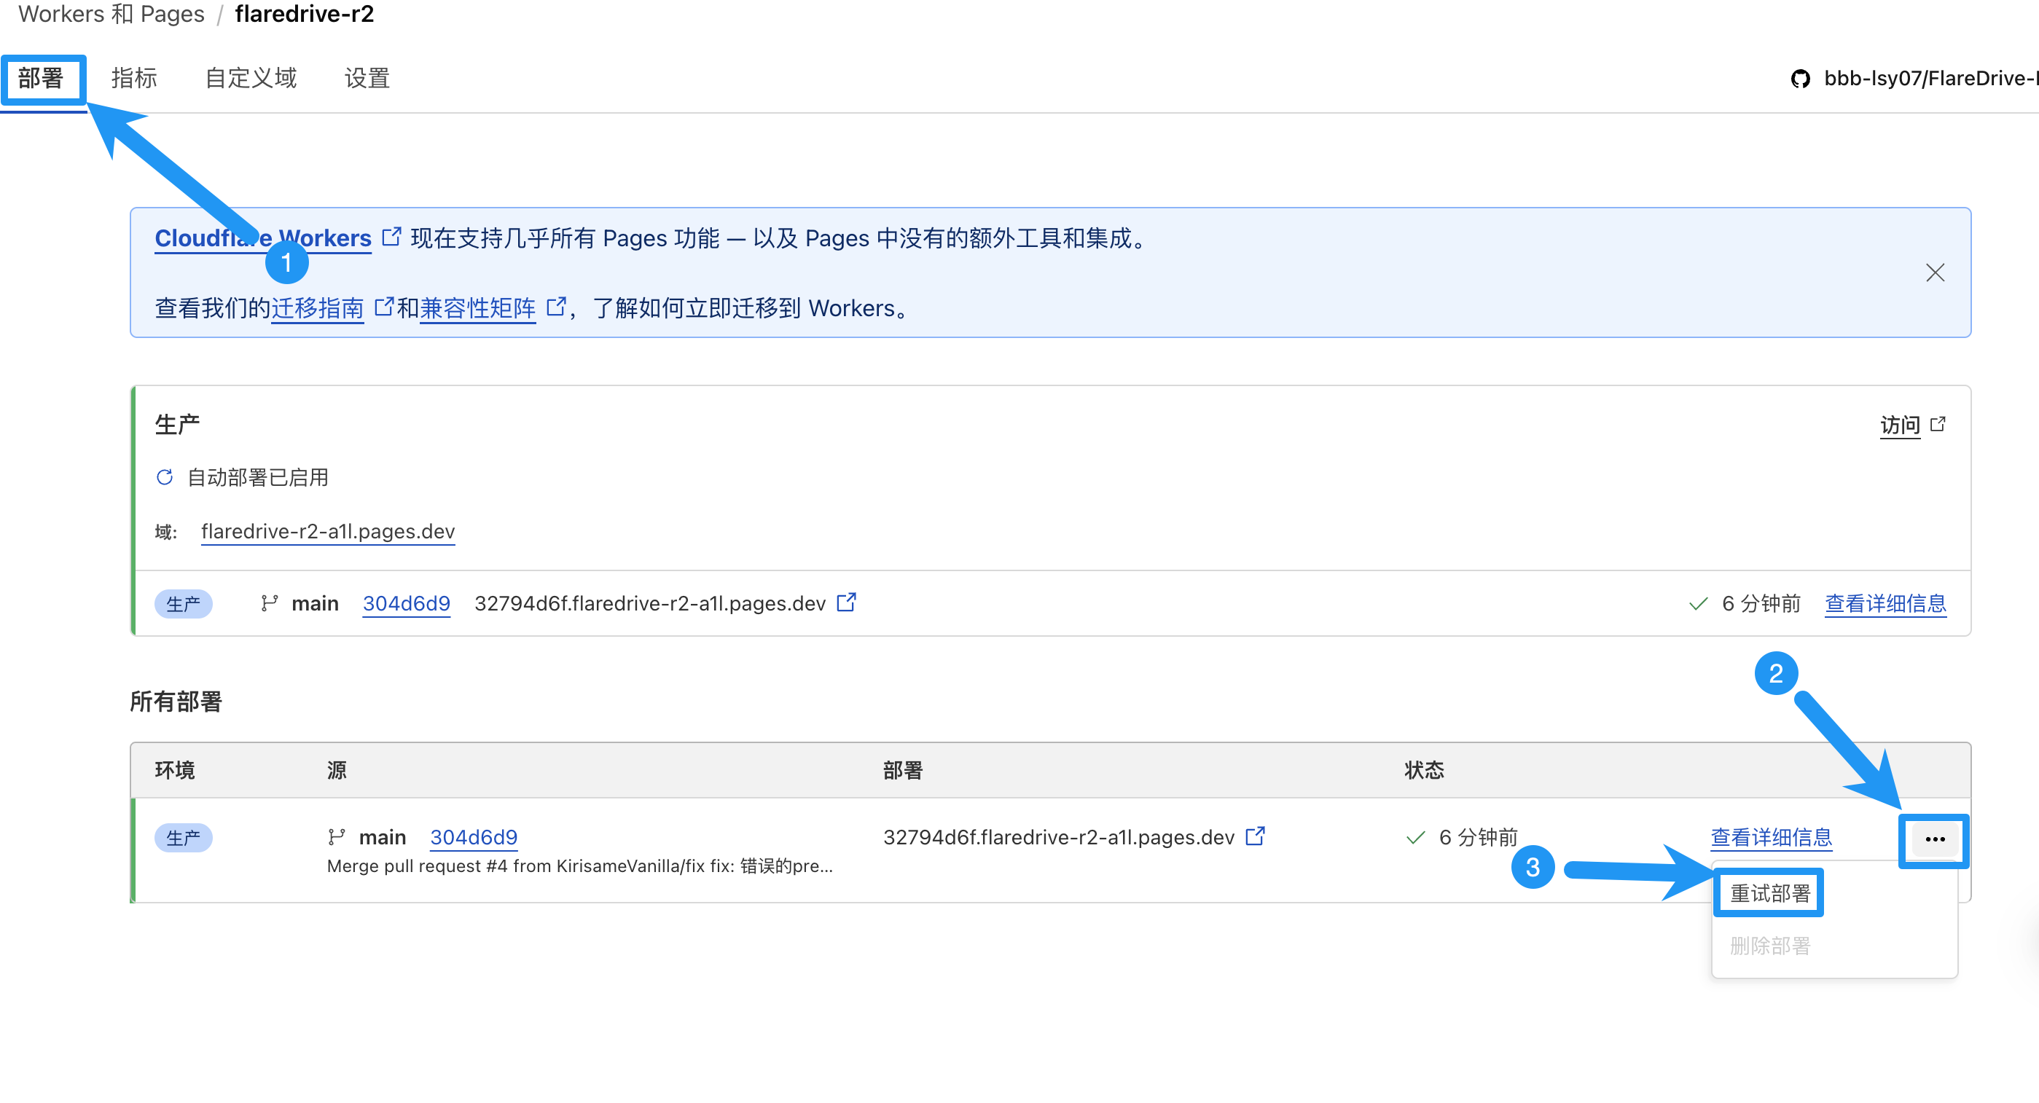Click flaredrive-r2 project title
This screenshot has height=1103, width=2039.
[x=305, y=15]
